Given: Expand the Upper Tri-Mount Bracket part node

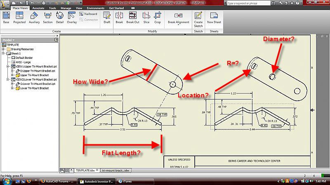Looking at the screenshot, I should click(12, 75).
